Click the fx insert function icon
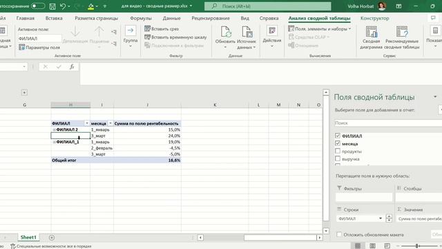Screen dimensions: 442x249 (x=72, y=66)
